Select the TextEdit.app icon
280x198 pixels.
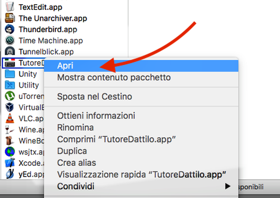click(10, 7)
